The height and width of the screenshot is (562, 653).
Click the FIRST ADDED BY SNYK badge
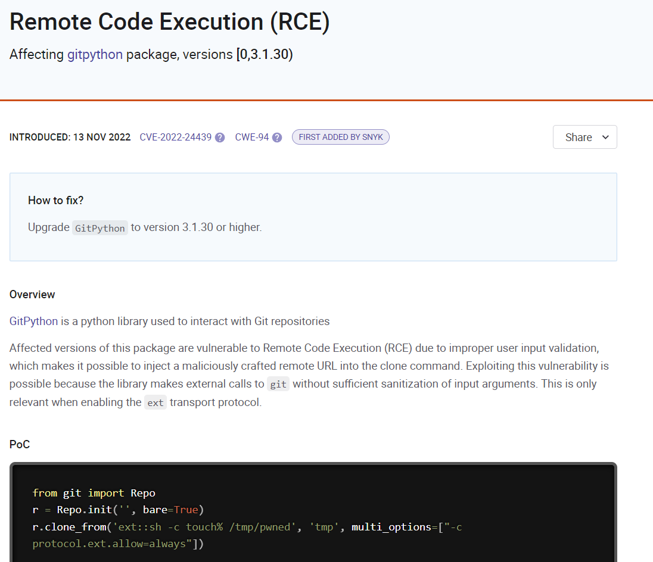click(x=340, y=137)
